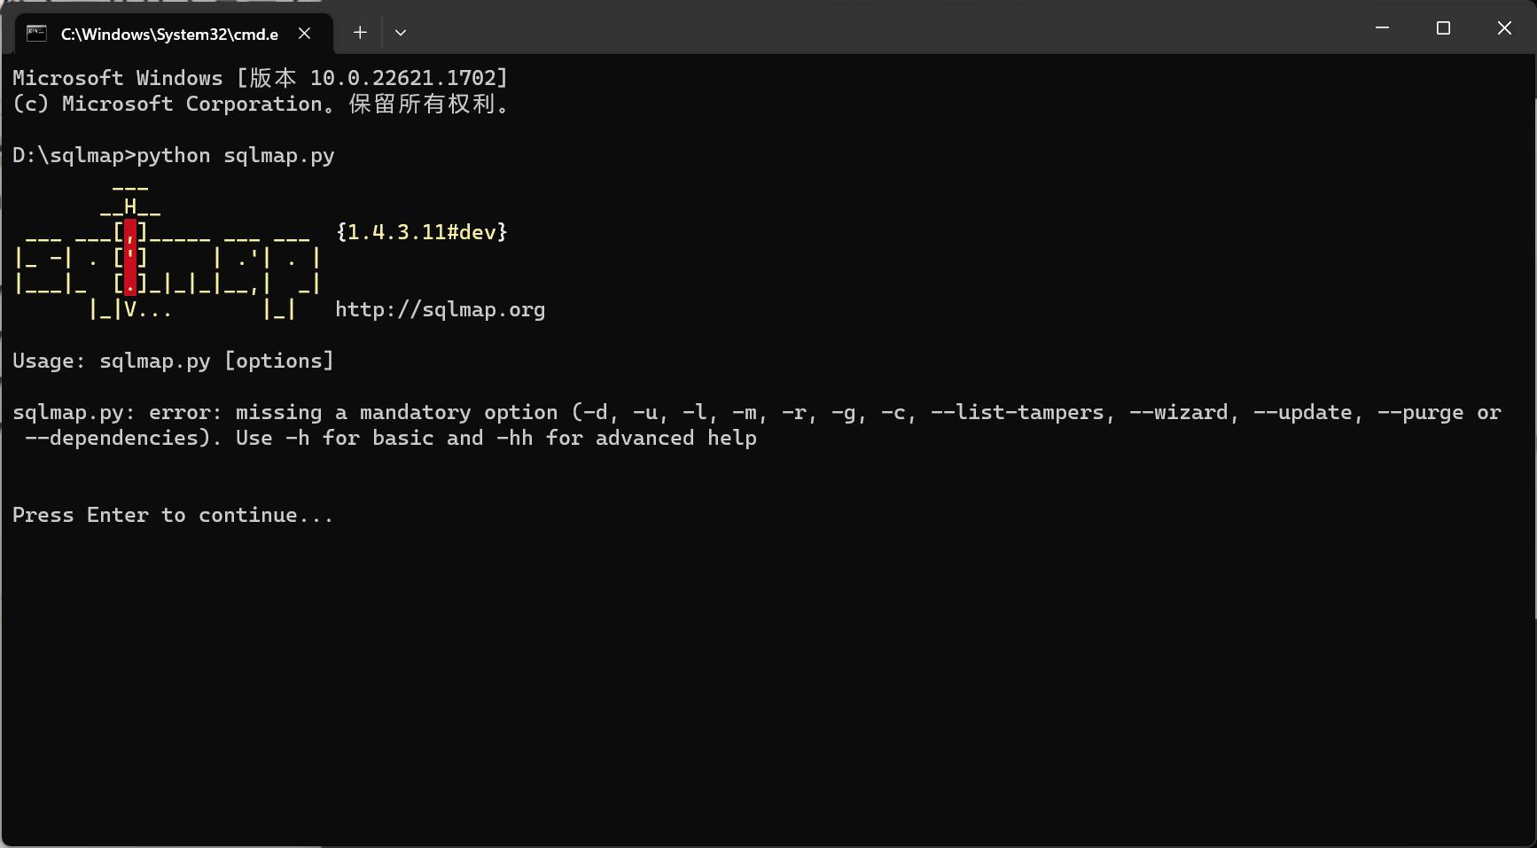Close the C:\Windows\System32\cmd.e tab
1537x848 pixels.
pos(304,34)
